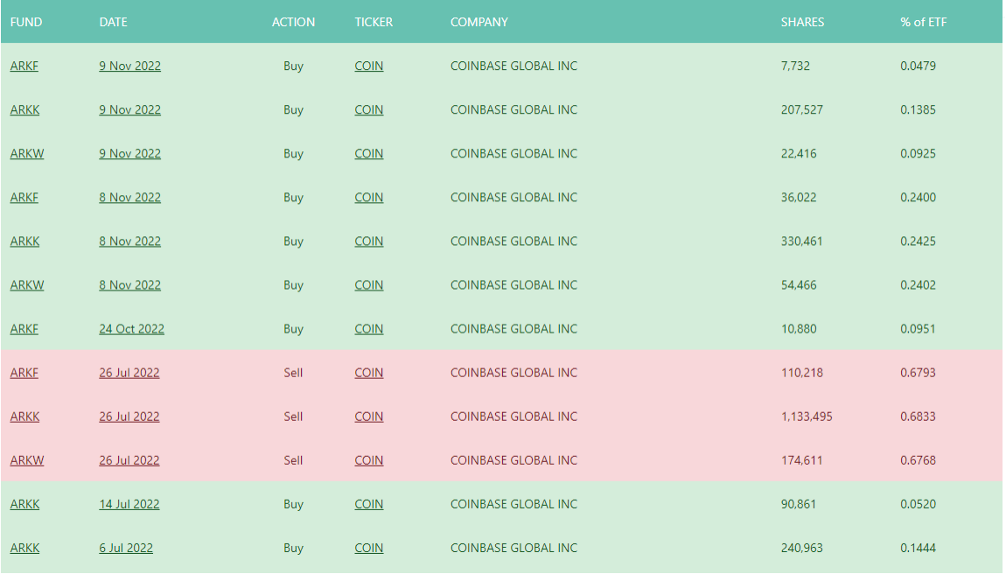
Task: Click the COIN ticker in the ARKK 8 Nov 2022 row
Action: click(368, 241)
